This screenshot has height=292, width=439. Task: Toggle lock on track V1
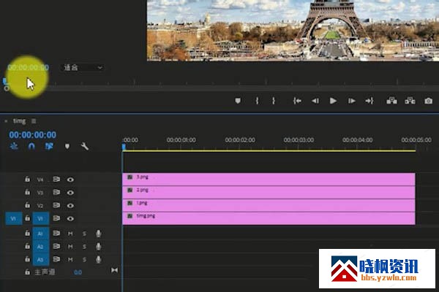(x=27, y=218)
